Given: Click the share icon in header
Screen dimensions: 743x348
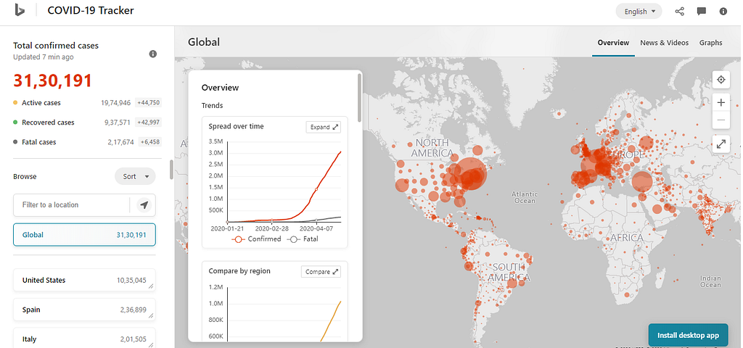Looking at the screenshot, I should click(x=680, y=12).
